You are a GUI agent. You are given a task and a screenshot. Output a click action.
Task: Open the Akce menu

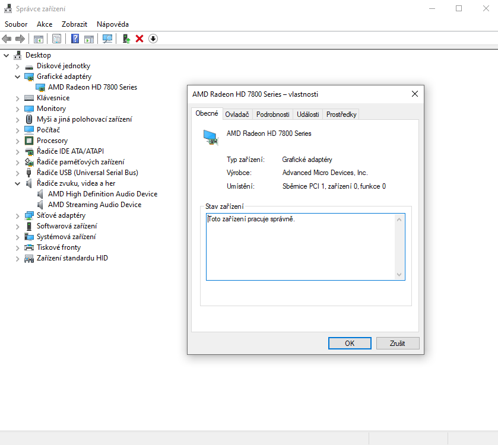pos(45,24)
